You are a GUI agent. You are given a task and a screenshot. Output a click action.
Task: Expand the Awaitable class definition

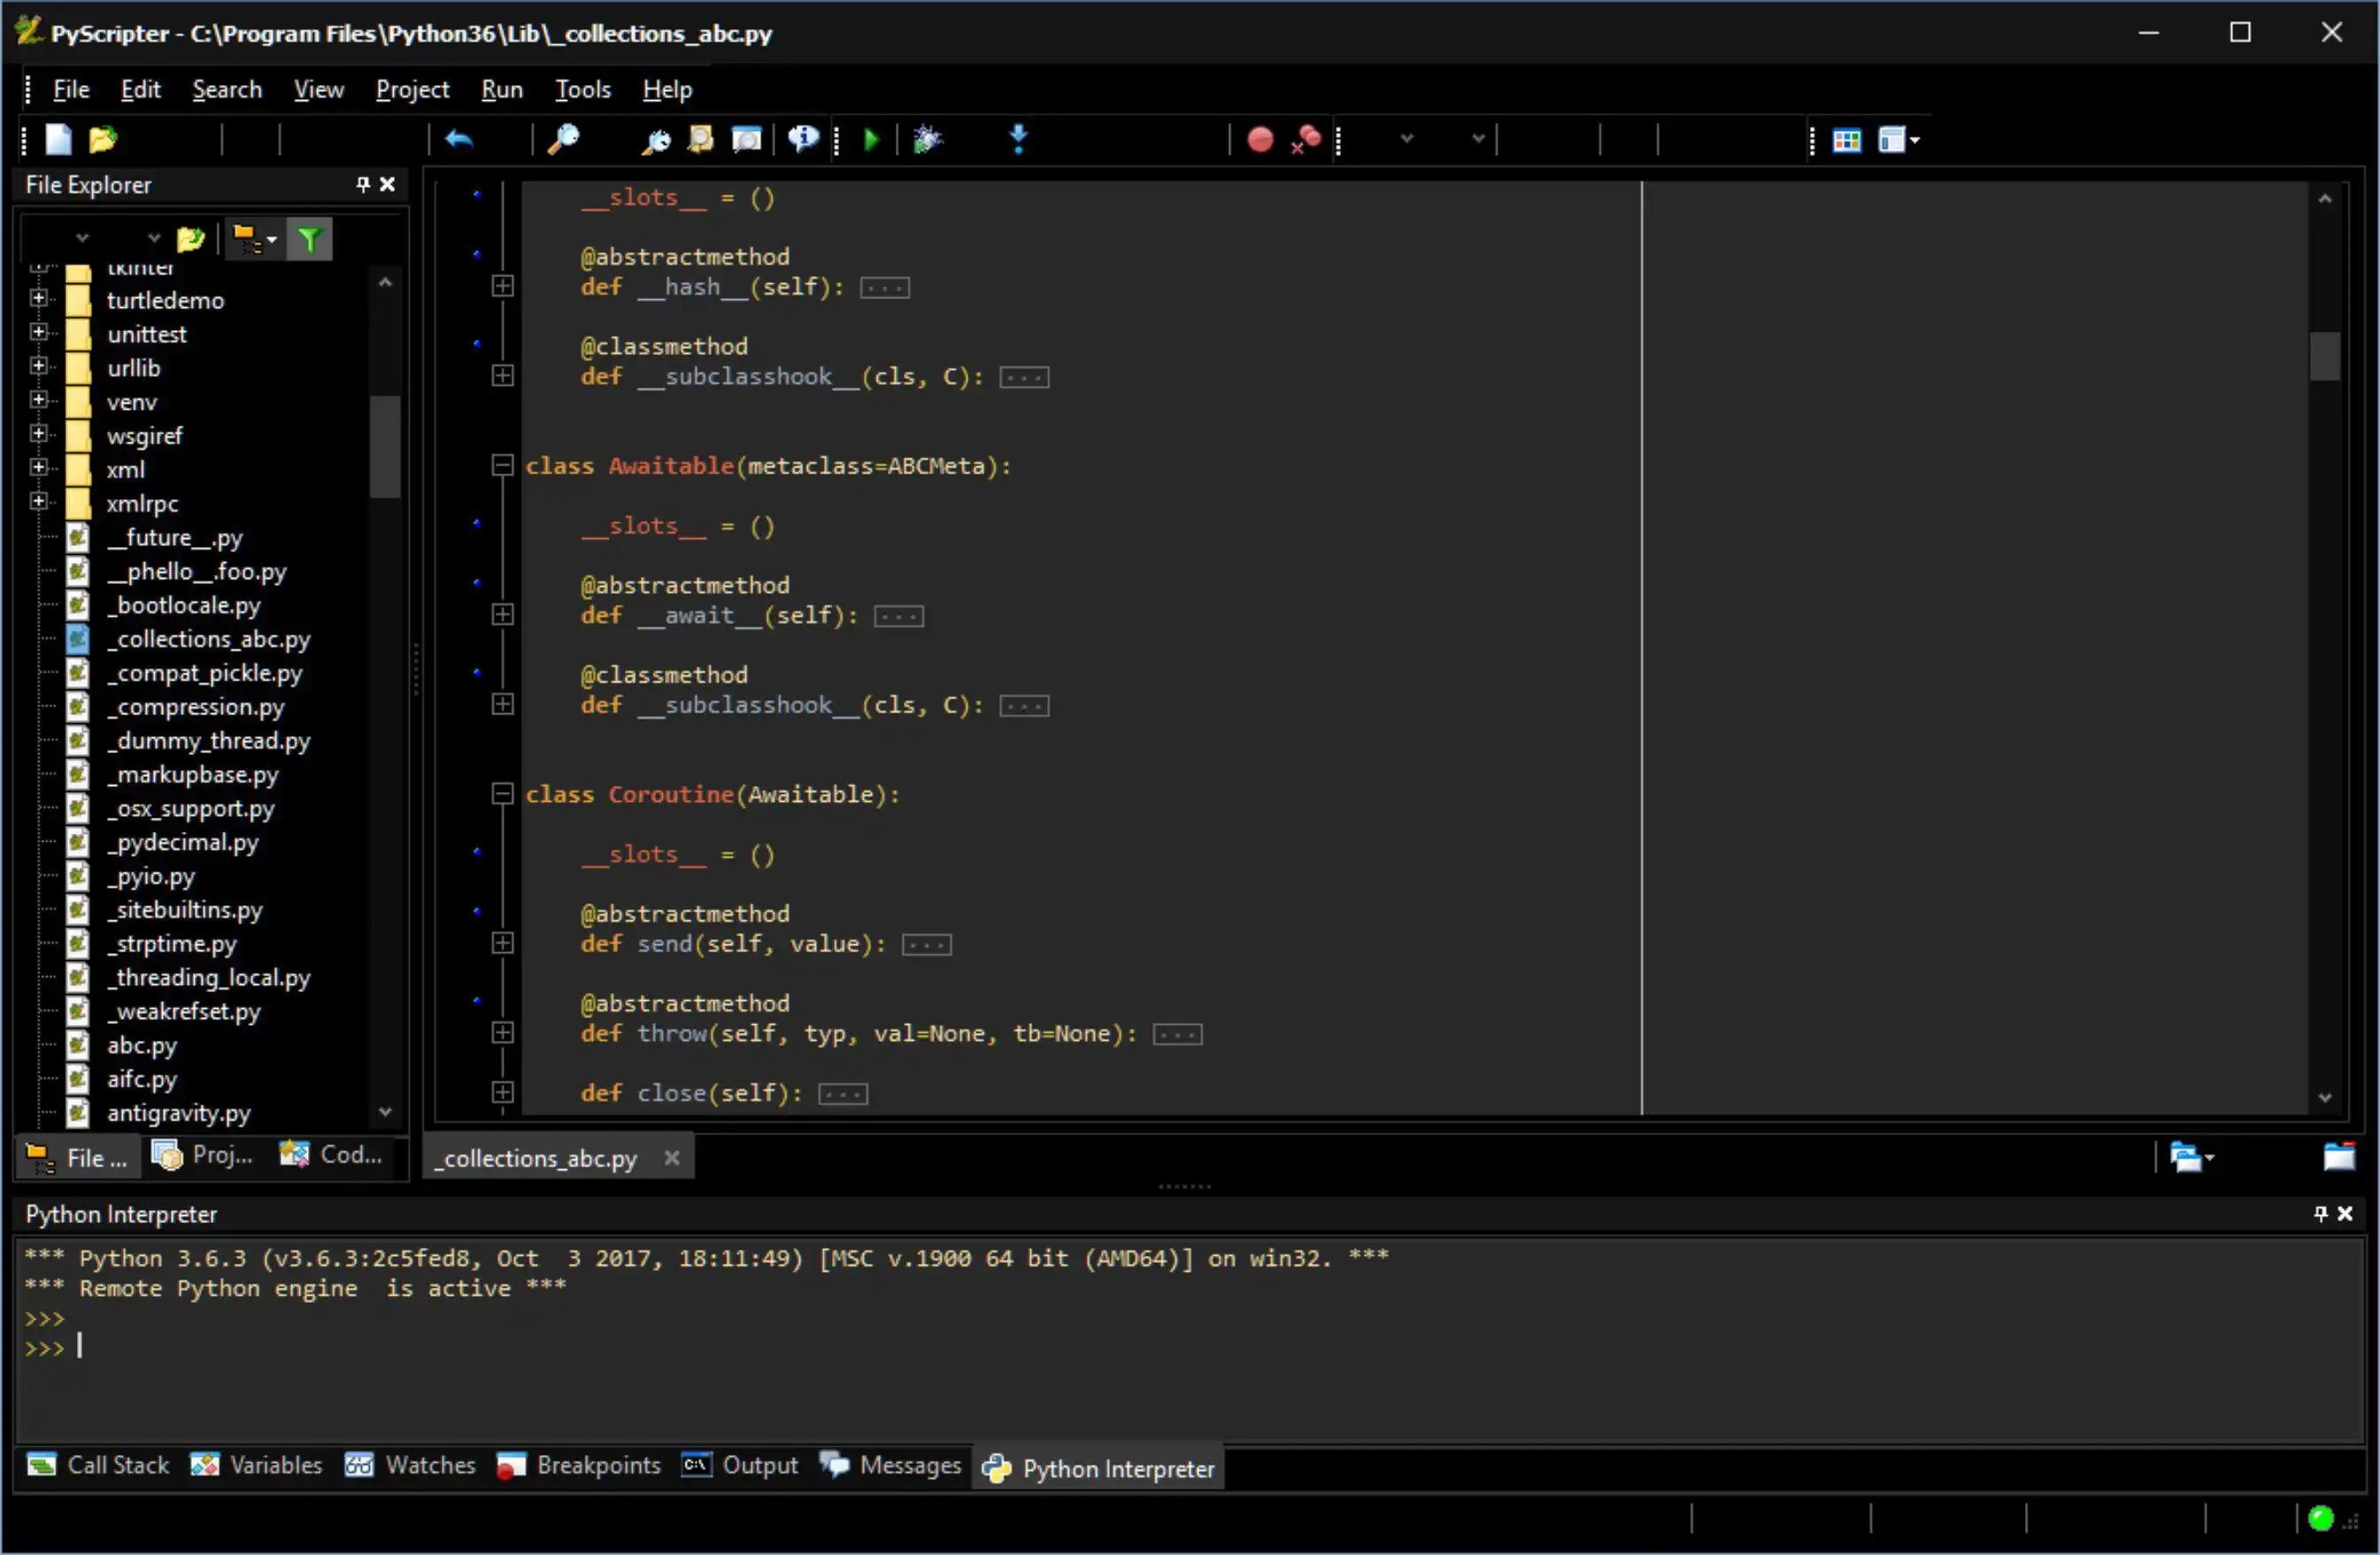tap(501, 466)
